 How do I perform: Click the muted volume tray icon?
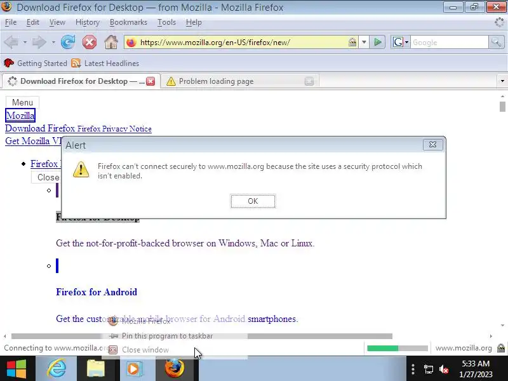(x=444, y=369)
